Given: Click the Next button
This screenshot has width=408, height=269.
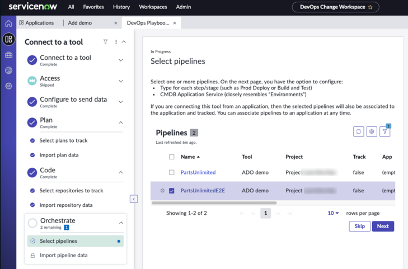Looking at the screenshot, I should 383,226.
